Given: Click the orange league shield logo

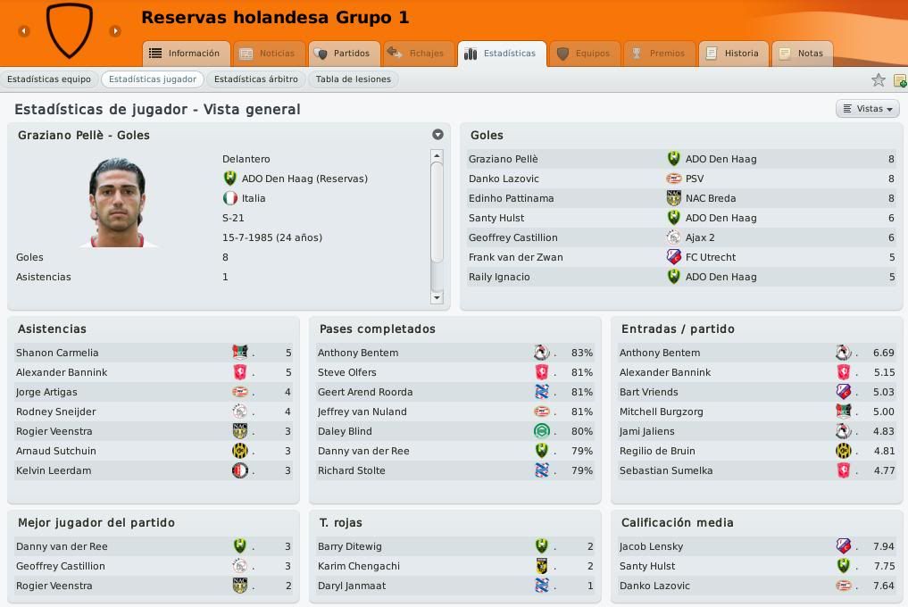Looking at the screenshot, I should point(70,30).
